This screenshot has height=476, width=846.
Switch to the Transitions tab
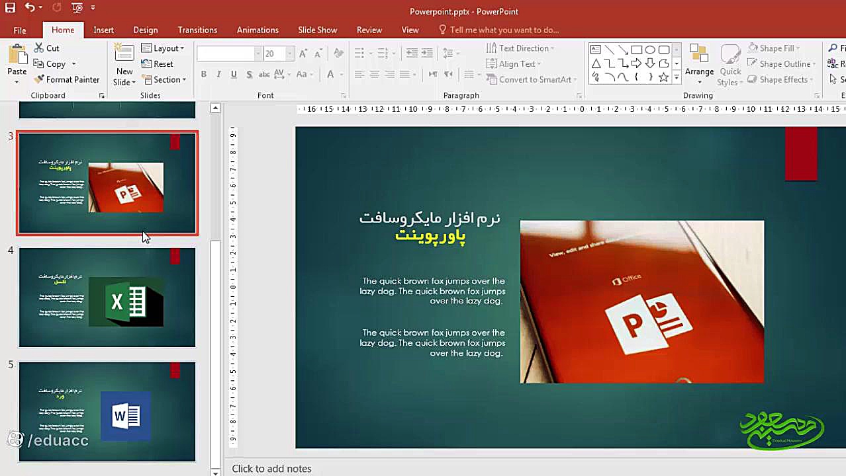coord(197,30)
